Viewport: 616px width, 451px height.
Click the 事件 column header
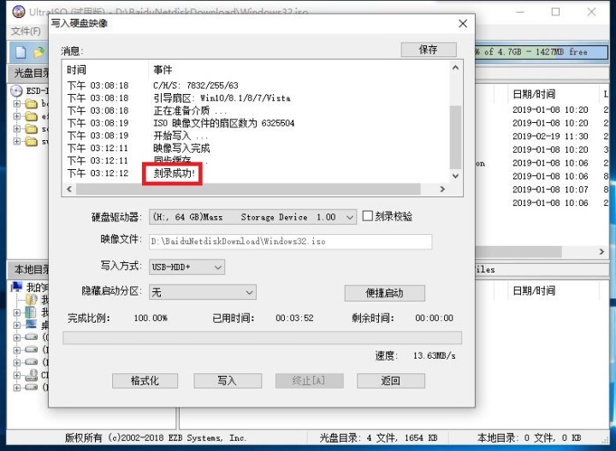point(163,70)
